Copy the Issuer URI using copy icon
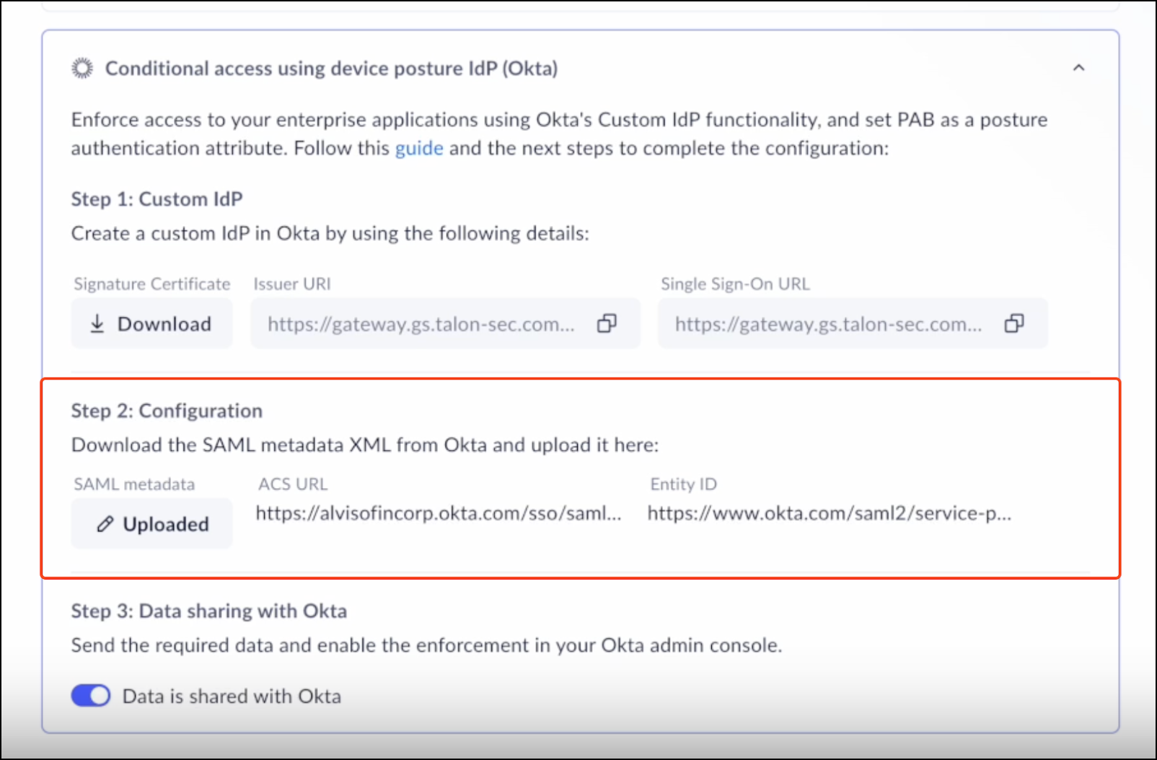Image resolution: width=1157 pixels, height=760 pixels. 607,323
